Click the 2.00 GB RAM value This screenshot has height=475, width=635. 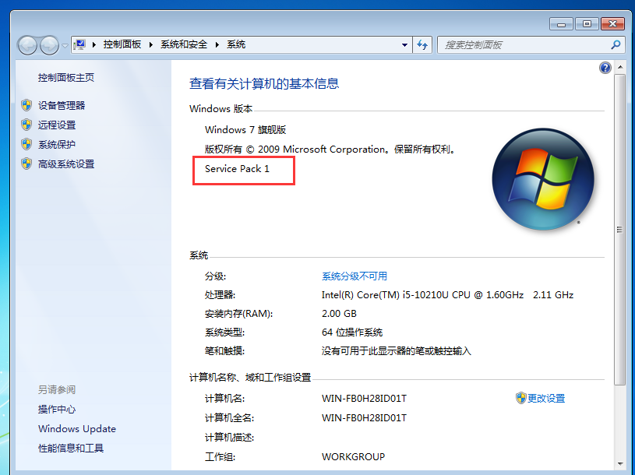[x=339, y=313]
